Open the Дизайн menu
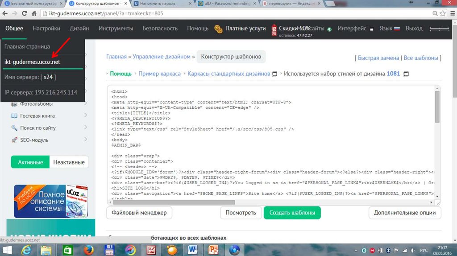This screenshot has width=457, height=256. point(79,29)
